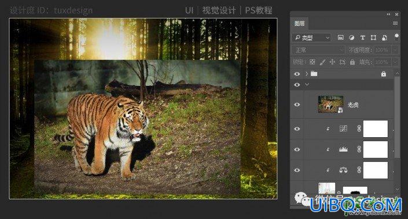Viewport: 408px width, 219px height.
Task: Open the Layers panel flyout menu
Action: [395, 24]
